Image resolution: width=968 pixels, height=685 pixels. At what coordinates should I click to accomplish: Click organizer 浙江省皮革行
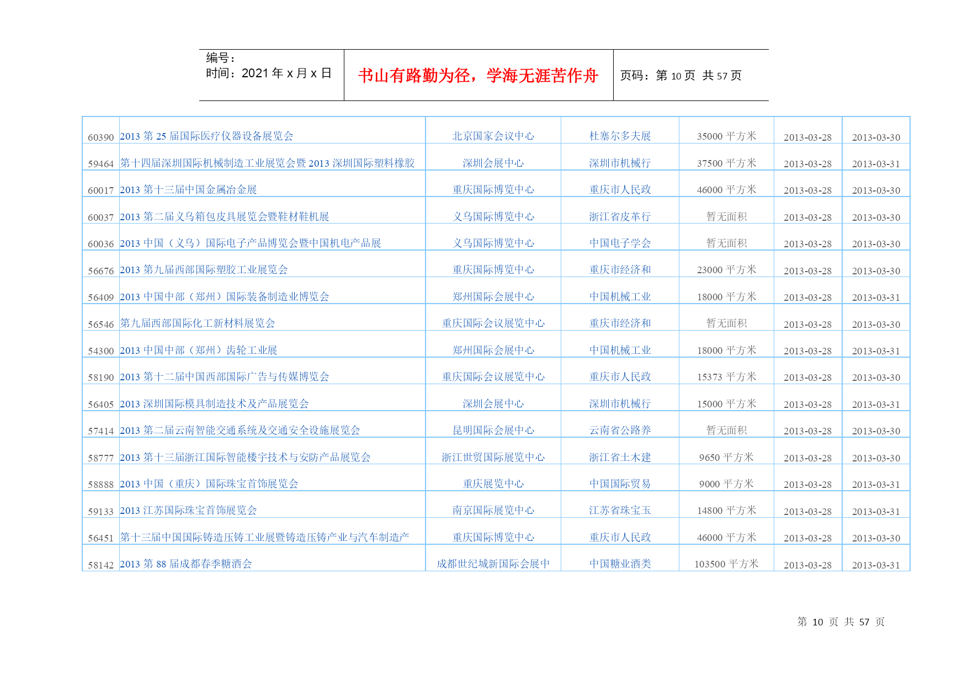[620, 217]
